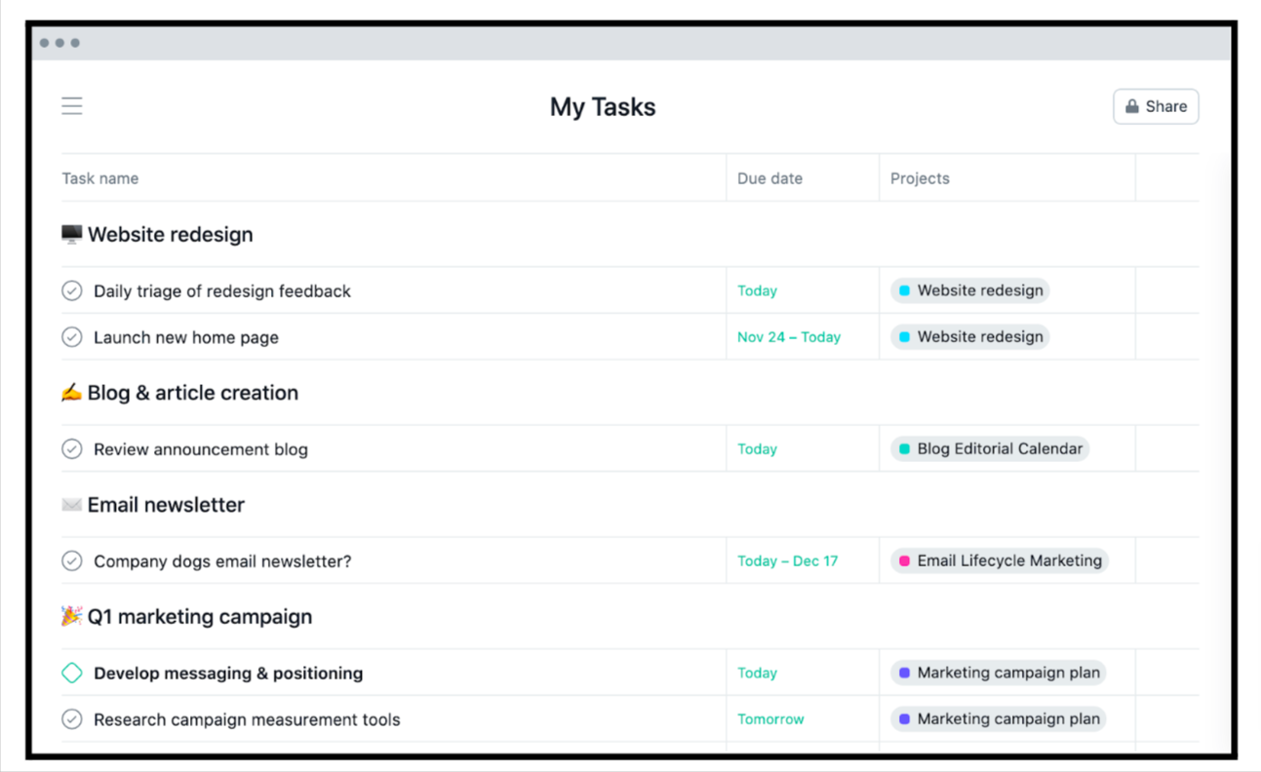Image resolution: width=1261 pixels, height=772 pixels.
Task: Click the pen emoji beside Blog & article creation
Action: (x=71, y=392)
